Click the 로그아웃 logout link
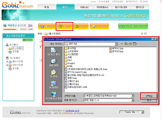The height and width of the screenshot is (122, 162). pyautogui.click(x=144, y=2)
